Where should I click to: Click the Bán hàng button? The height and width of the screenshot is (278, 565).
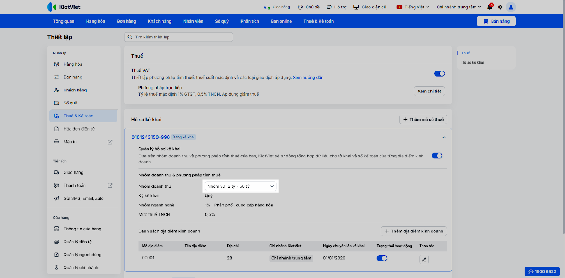click(496, 21)
